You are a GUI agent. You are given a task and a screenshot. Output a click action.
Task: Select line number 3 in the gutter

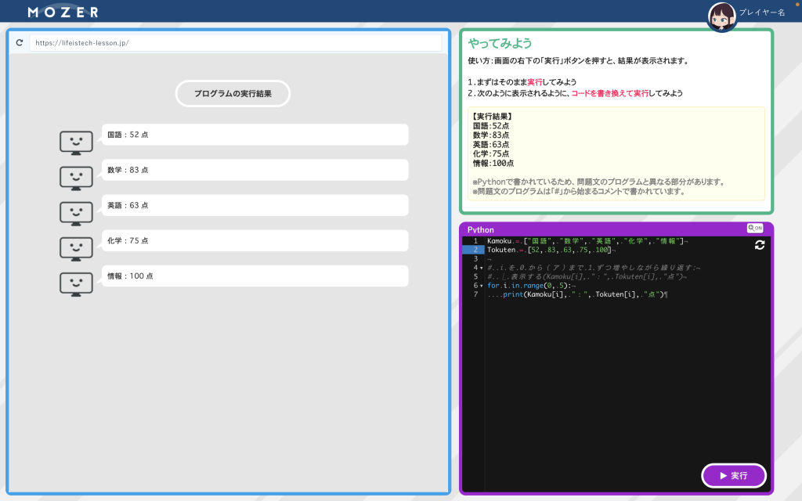click(475, 258)
